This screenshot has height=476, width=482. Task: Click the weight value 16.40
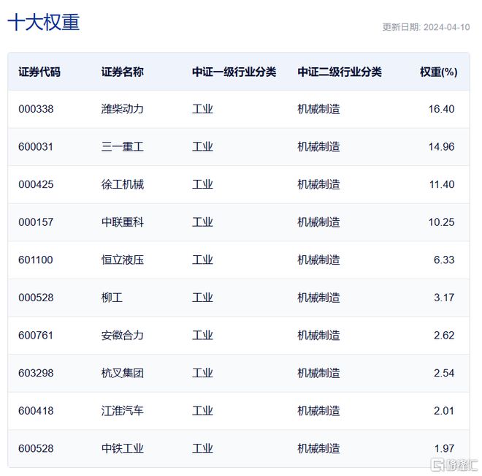(441, 109)
